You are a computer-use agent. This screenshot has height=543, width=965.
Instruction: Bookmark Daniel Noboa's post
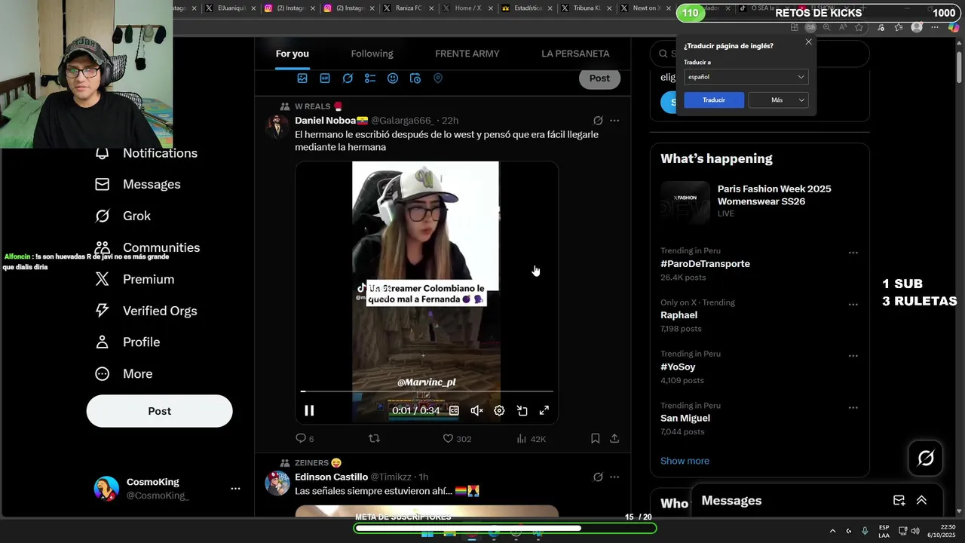(x=595, y=438)
